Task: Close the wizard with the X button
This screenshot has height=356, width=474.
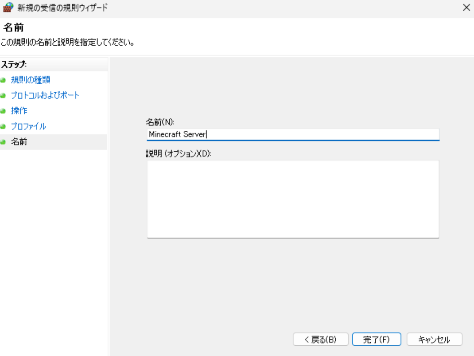Action: [466, 8]
